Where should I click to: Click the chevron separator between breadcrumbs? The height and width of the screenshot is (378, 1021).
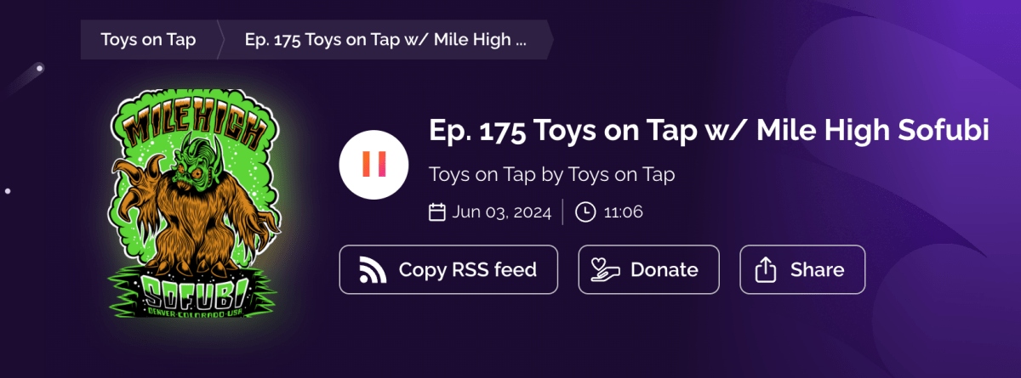220,40
